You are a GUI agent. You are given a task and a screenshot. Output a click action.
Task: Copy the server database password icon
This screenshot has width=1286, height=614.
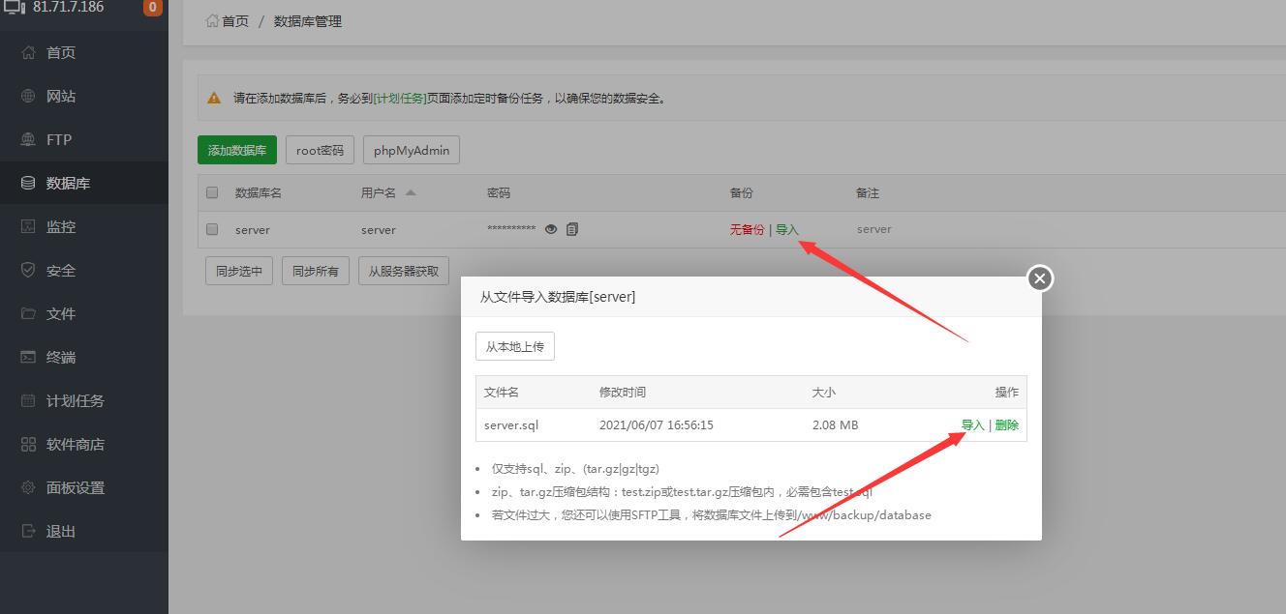[572, 229]
